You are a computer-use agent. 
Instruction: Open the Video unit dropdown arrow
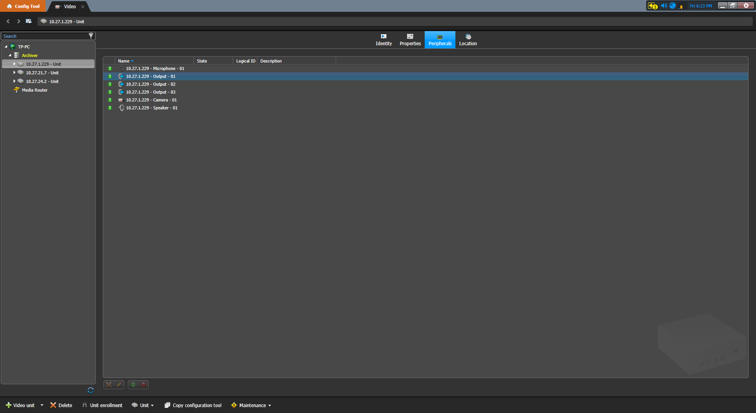42,405
